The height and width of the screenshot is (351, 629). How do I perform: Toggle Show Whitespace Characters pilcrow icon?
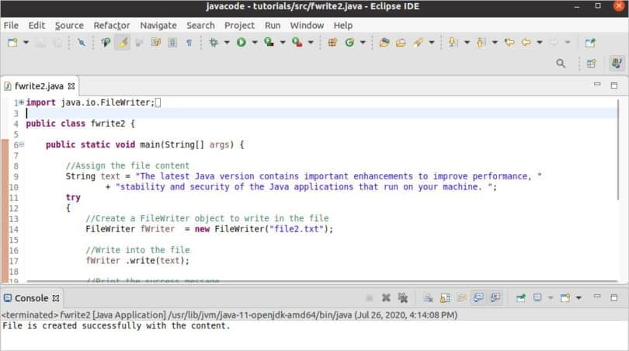(x=189, y=42)
